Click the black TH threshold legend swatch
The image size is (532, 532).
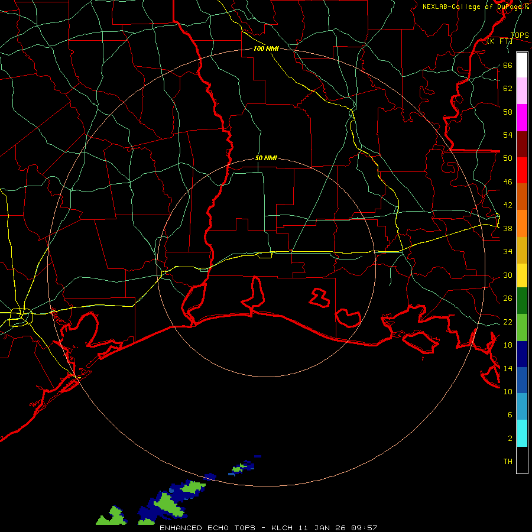pos(522,460)
